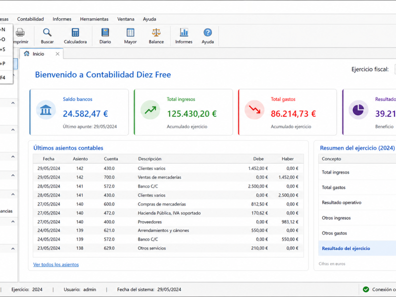Click Usuario: admin in status bar
This screenshot has height=297, width=396.
[80, 290]
